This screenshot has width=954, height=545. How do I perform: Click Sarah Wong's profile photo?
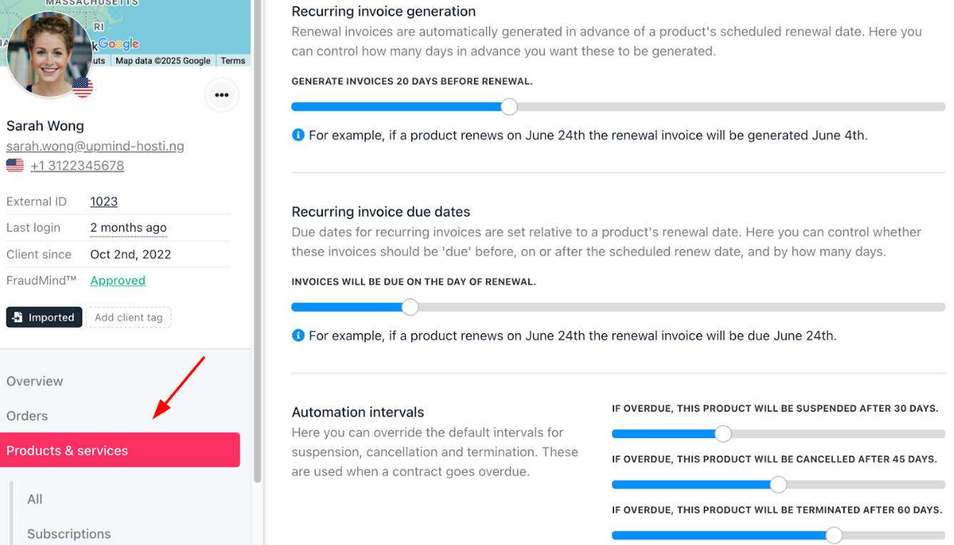point(49,54)
